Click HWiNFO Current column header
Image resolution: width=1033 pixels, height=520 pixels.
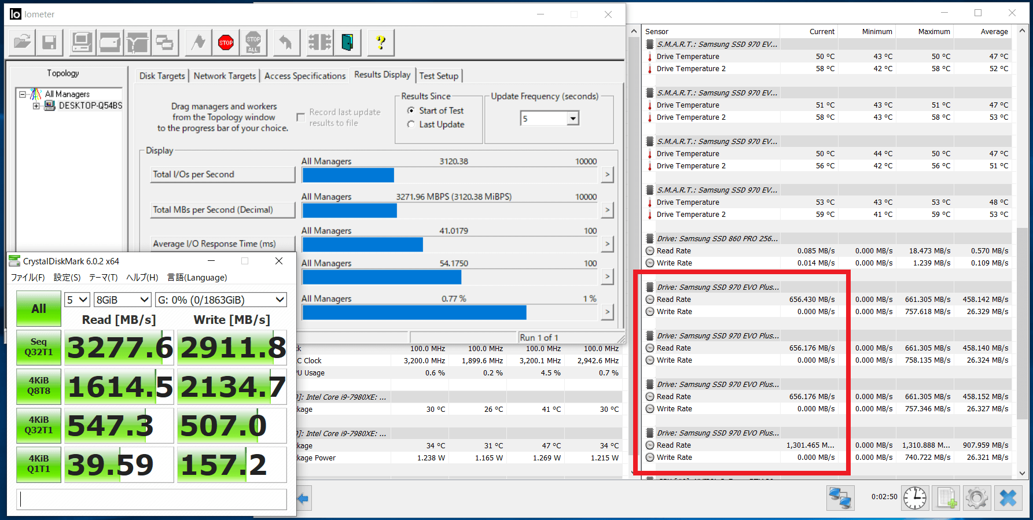pos(808,32)
